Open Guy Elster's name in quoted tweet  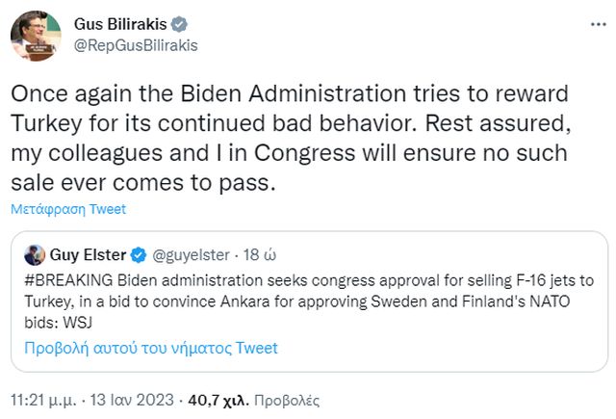[88, 255]
